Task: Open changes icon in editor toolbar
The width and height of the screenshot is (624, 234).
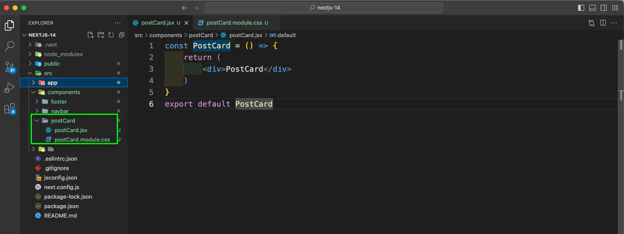Action: [592, 23]
